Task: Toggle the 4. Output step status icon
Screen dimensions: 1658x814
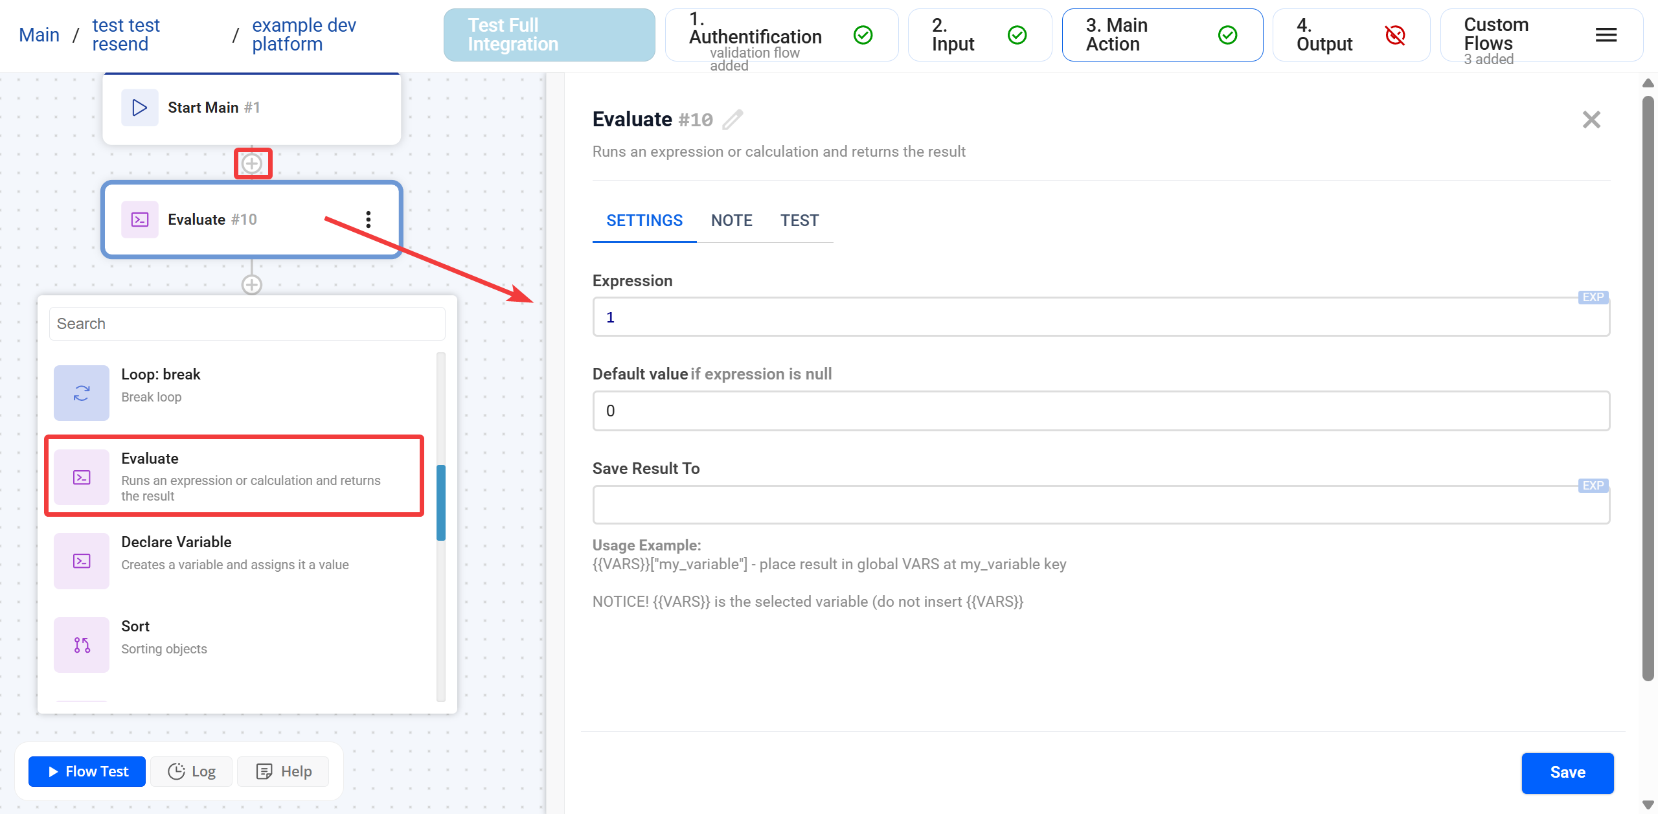Action: [x=1394, y=35]
